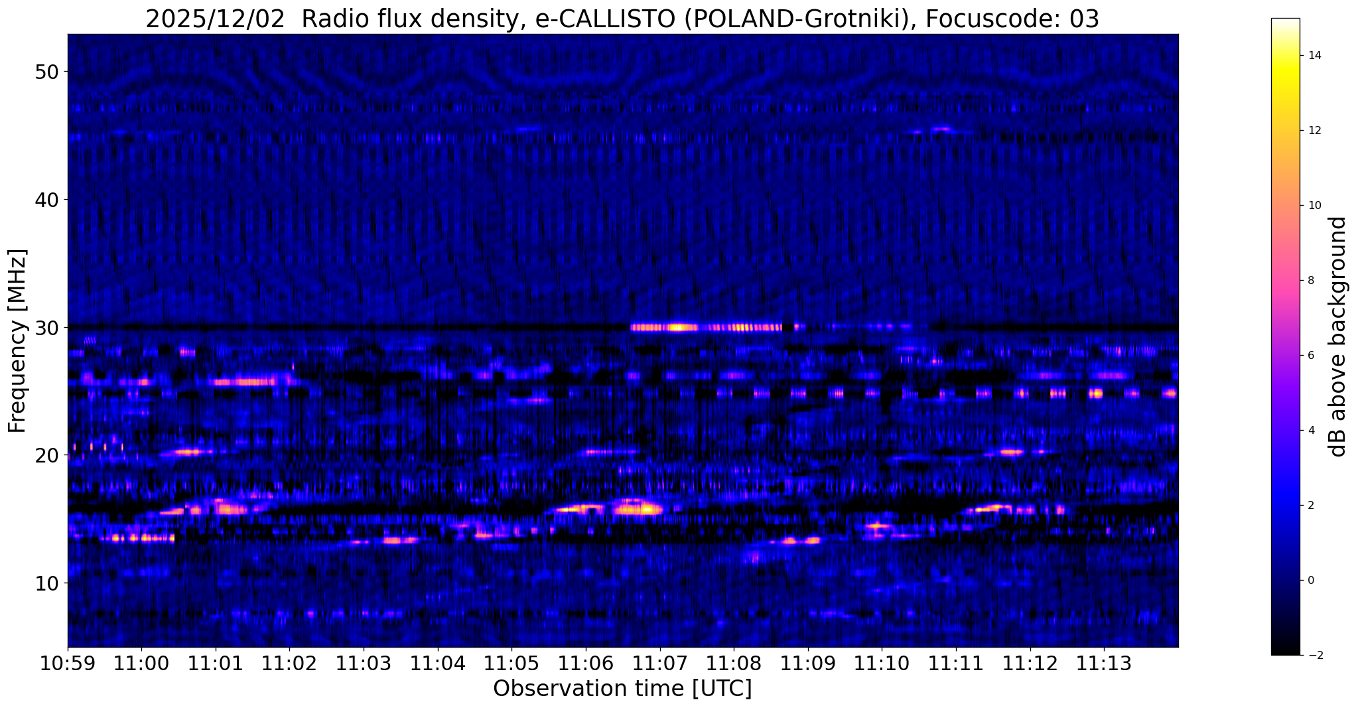Click the 11:05 time tick label
Image resolution: width=1358 pixels, height=708 pixels.
point(511,663)
